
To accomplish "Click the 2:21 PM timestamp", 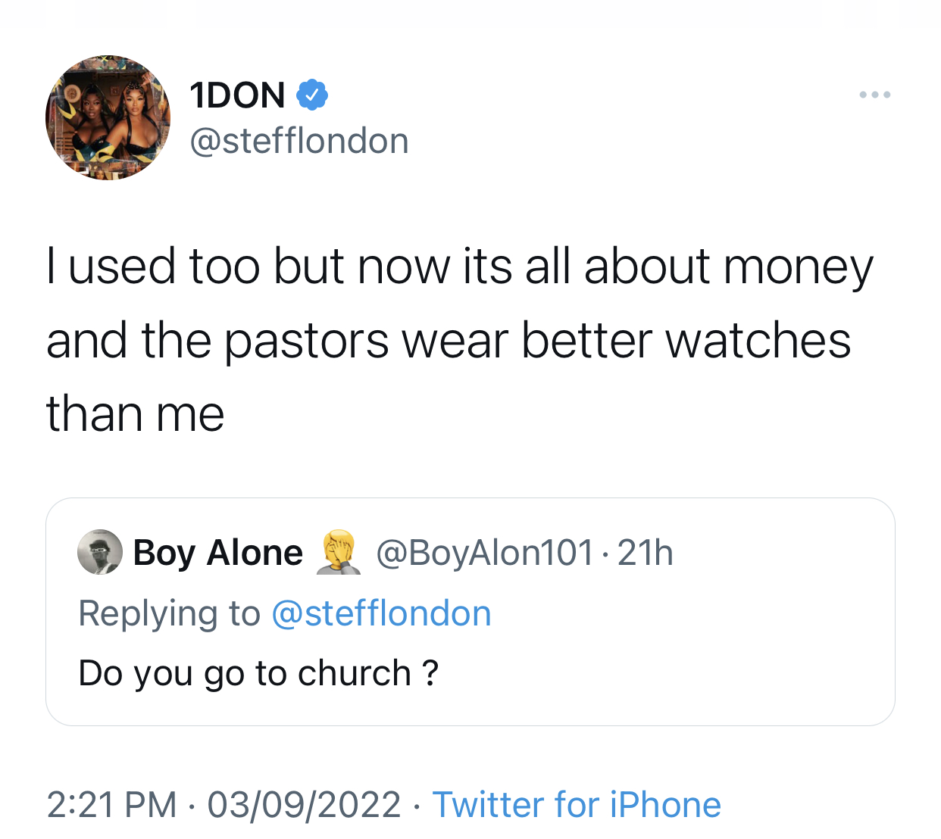I will (x=111, y=804).
